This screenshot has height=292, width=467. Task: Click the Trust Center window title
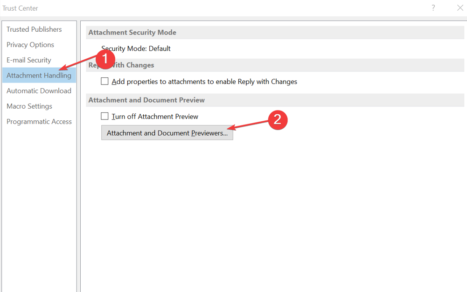[20, 8]
